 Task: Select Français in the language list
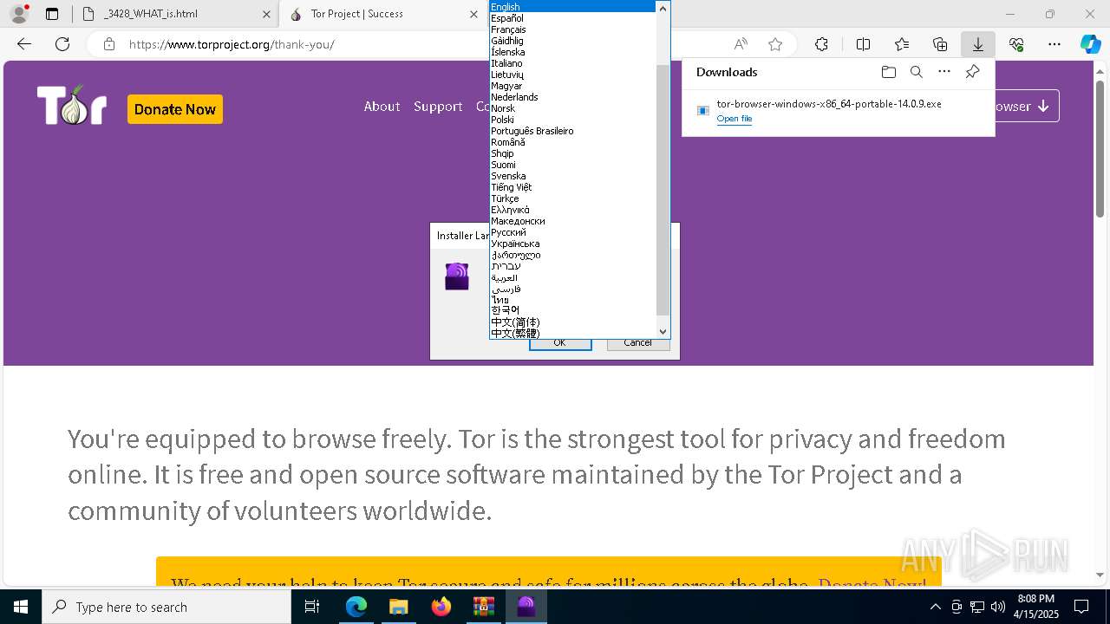coord(573,29)
